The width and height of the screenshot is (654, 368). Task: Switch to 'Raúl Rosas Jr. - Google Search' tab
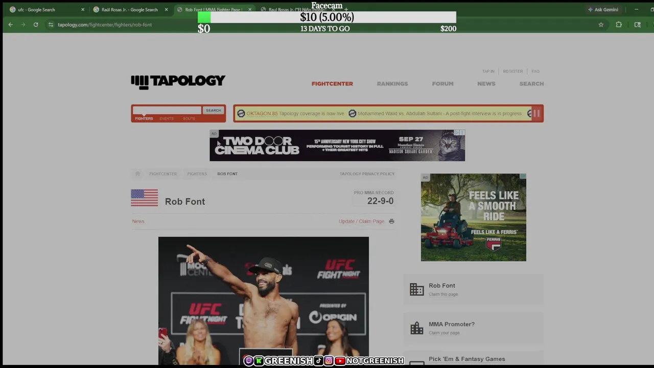(x=129, y=9)
